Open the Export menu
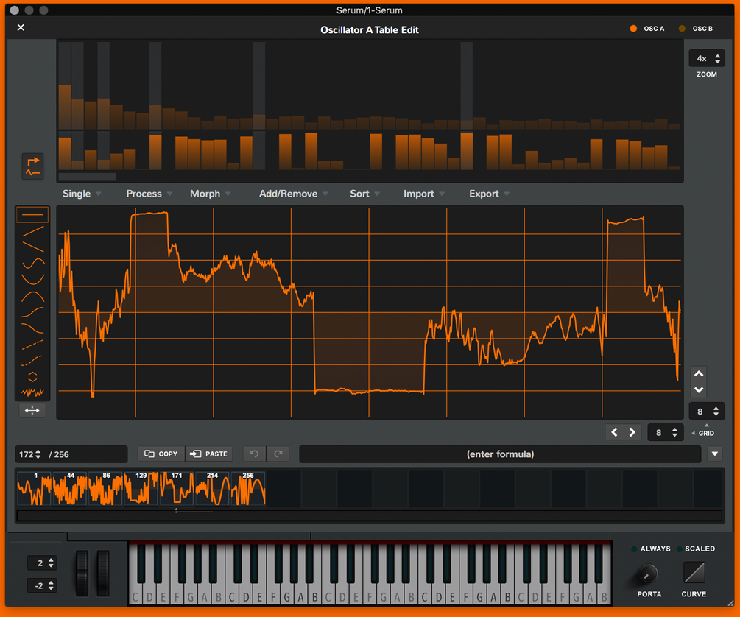The width and height of the screenshot is (740, 617). pos(489,194)
